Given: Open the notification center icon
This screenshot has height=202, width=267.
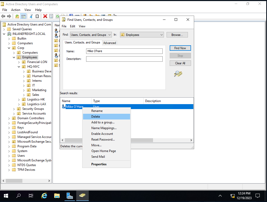Looking at the screenshot, I should coord(258,196).
